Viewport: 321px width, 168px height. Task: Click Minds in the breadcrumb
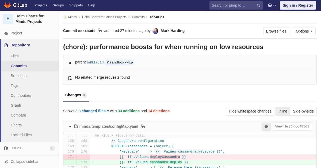(72, 17)
